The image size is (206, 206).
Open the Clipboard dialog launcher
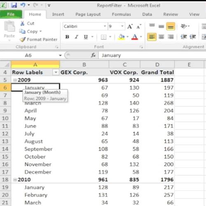pyautogui.click(x=56, y=47)
